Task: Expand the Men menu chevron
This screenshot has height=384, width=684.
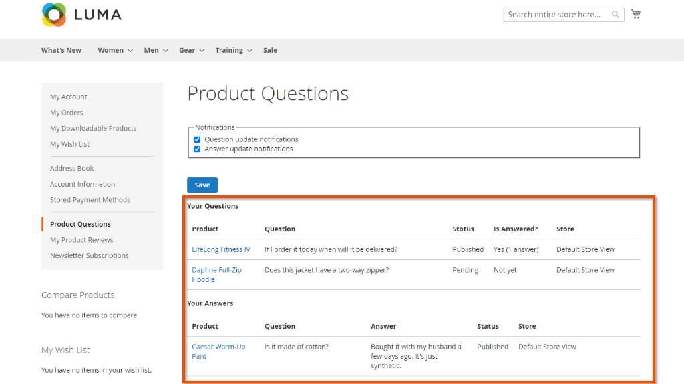Action: coord(166,51)
